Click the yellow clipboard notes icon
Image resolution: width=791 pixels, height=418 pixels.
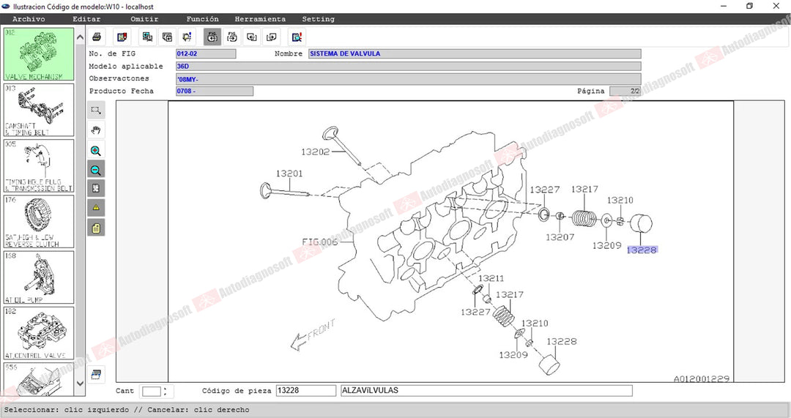pyautogui.click(x=96, y=228)
